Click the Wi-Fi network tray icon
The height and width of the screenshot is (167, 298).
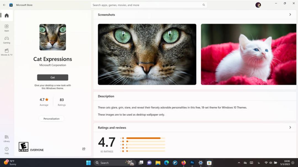[x=266, y=163]
